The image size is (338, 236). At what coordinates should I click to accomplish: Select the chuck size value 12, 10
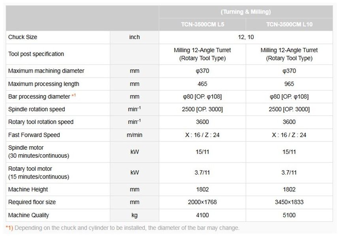point(246,37)
